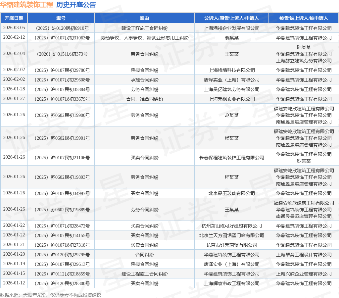The width and height of the screenshot is (339, 298).
Task: Click defendant 上海兴嵘企业管理有限公司
Action: tap(304, 274)
